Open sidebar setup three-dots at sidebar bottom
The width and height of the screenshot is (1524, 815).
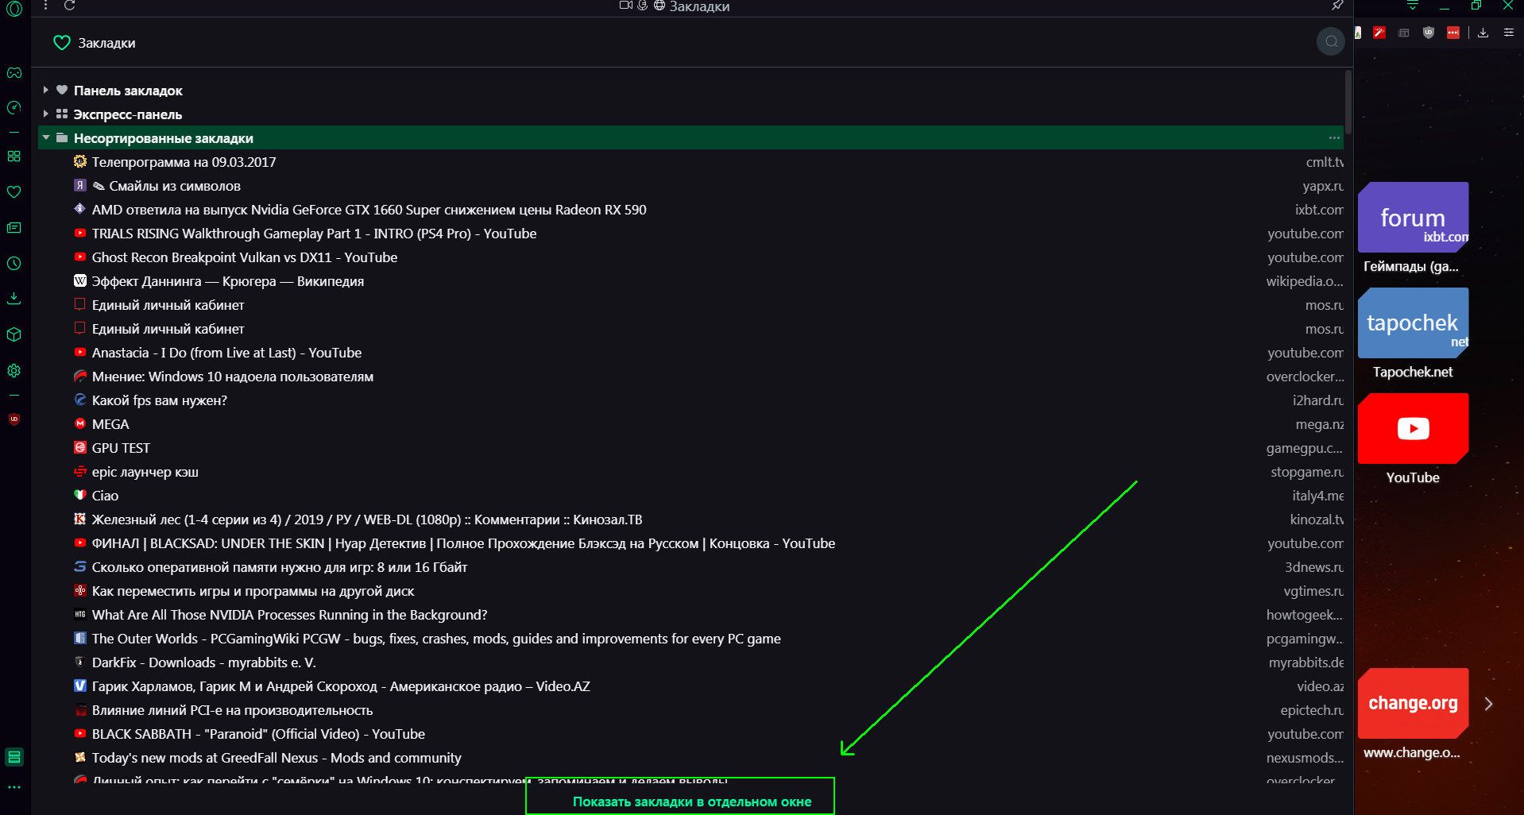tap(14, 788)
